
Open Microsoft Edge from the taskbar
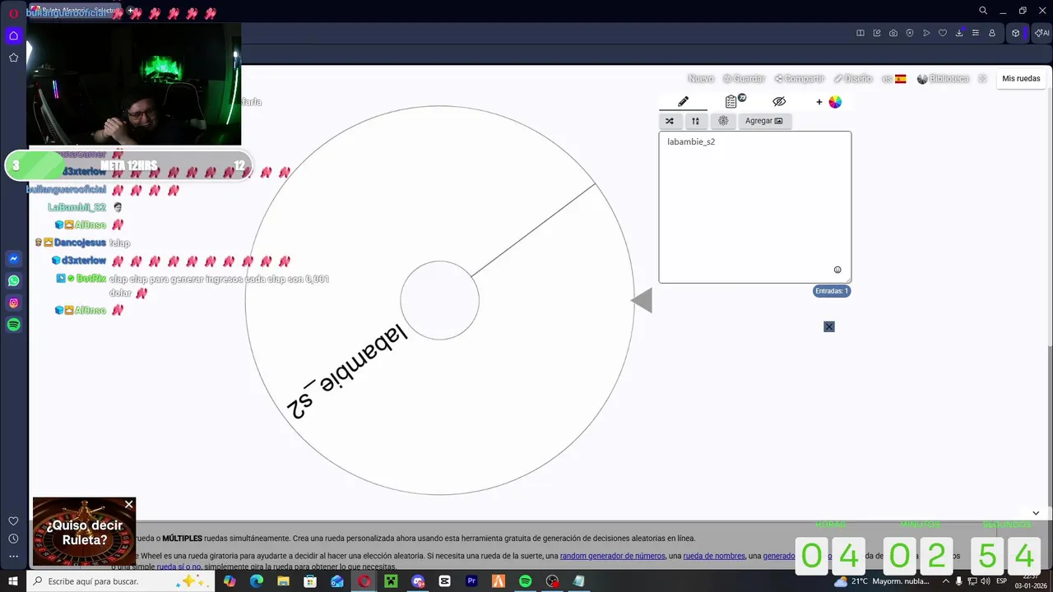(256, 581)
